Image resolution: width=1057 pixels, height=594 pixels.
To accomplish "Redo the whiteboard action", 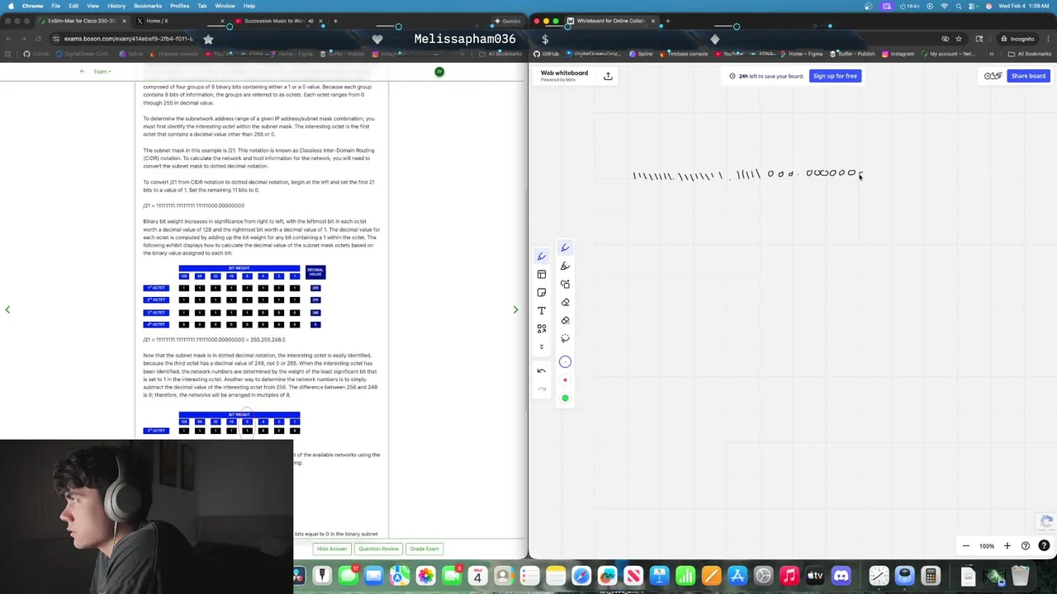I will tap(542, 389).
